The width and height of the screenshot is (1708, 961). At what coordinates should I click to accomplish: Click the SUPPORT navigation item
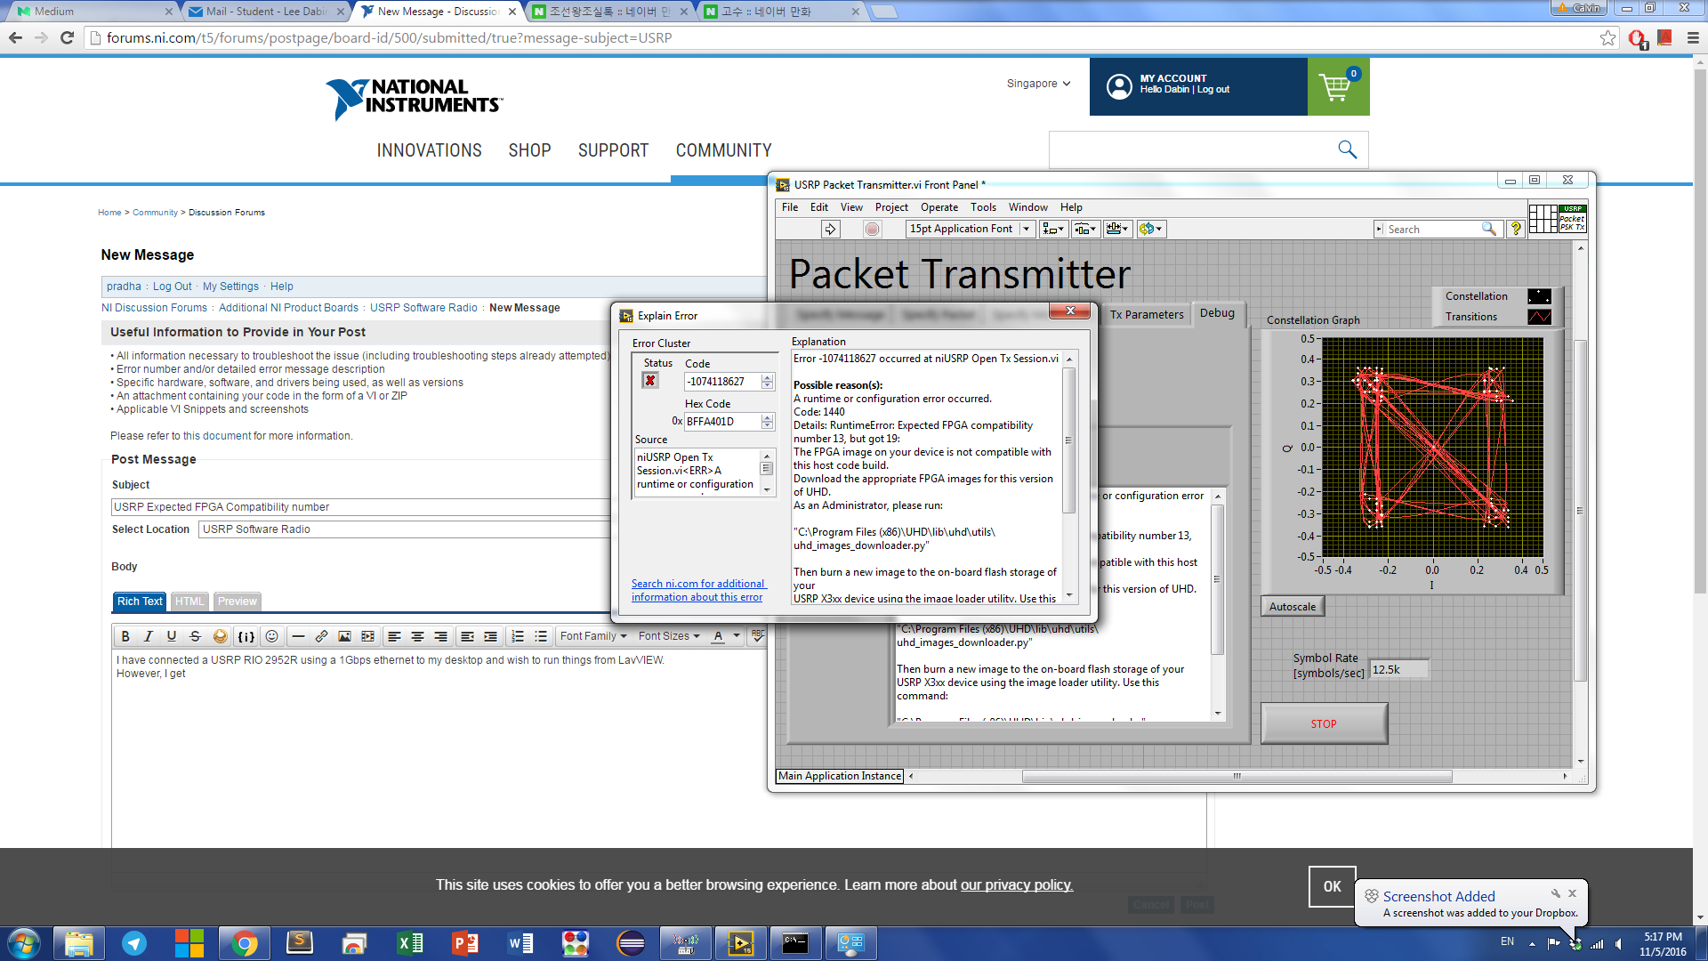pos(613,150)
